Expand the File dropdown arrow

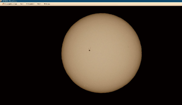pos(23,4)
